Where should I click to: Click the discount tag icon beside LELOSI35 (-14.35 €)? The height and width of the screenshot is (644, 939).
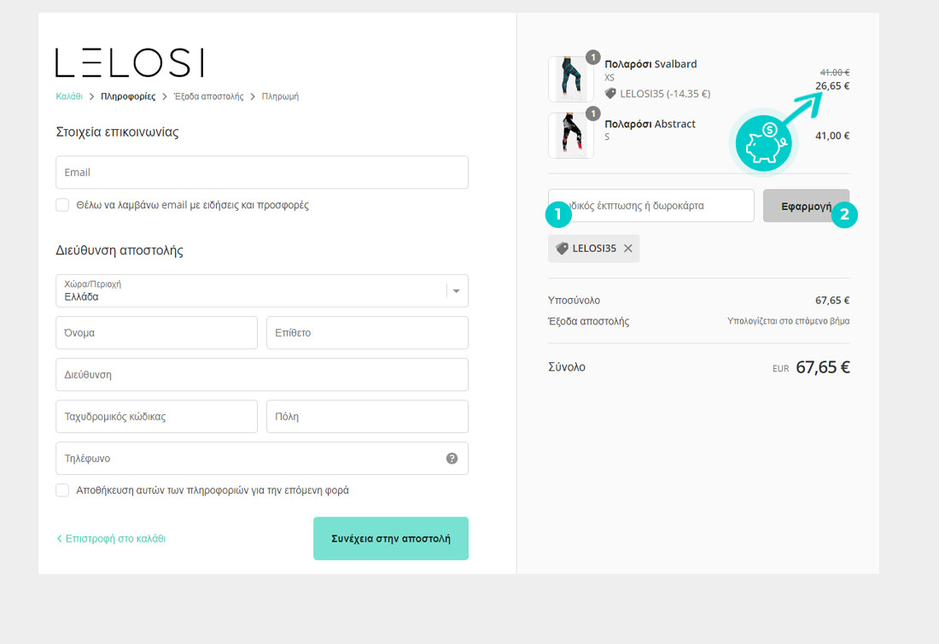point(610,93)
